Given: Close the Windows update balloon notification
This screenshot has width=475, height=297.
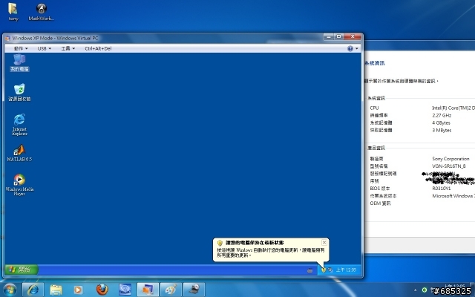Looking at the screenshot, I should 324,243.
